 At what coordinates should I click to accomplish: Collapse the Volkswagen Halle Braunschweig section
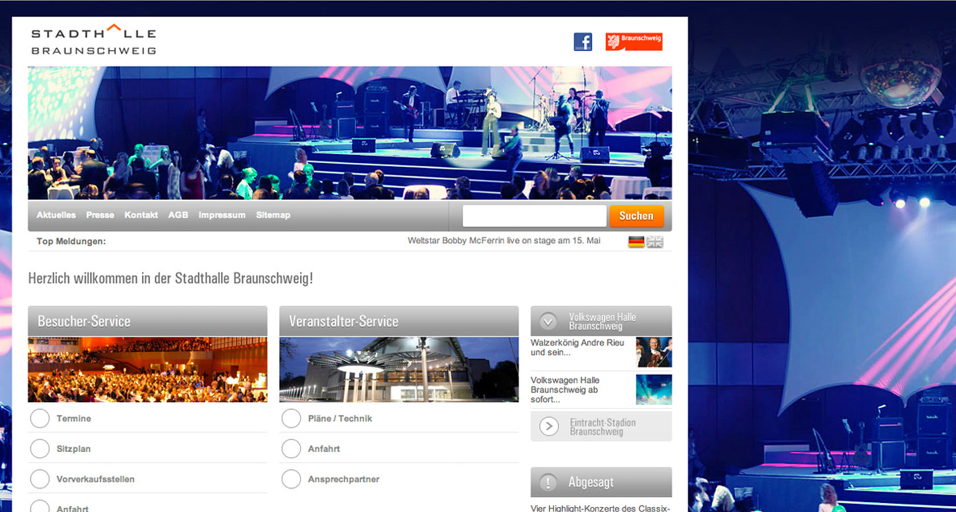coord(548,321)
